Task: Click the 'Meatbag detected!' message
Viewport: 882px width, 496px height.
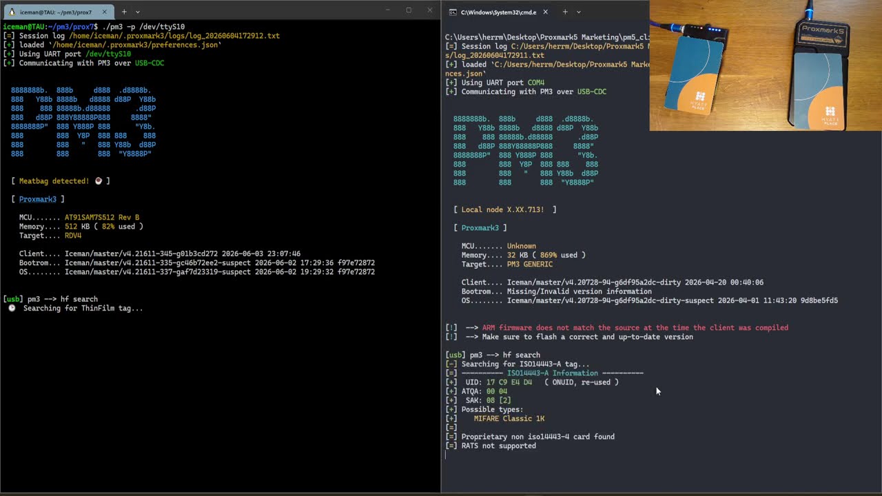Action: click(54, 181)
